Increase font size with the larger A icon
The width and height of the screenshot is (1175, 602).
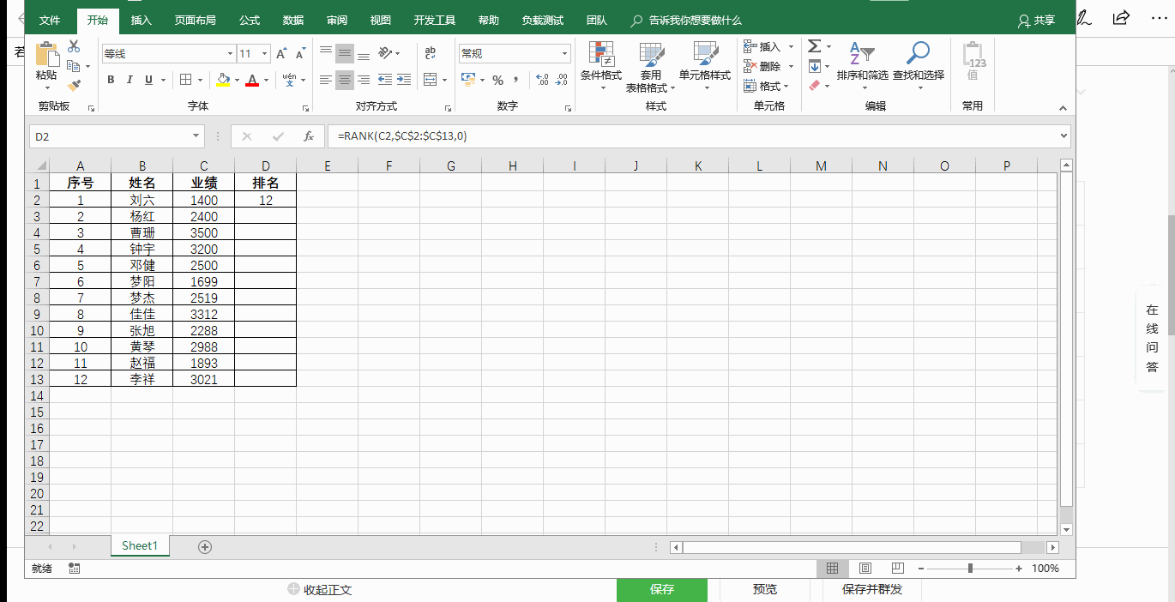pyautogui.click(x=281, y=53)
